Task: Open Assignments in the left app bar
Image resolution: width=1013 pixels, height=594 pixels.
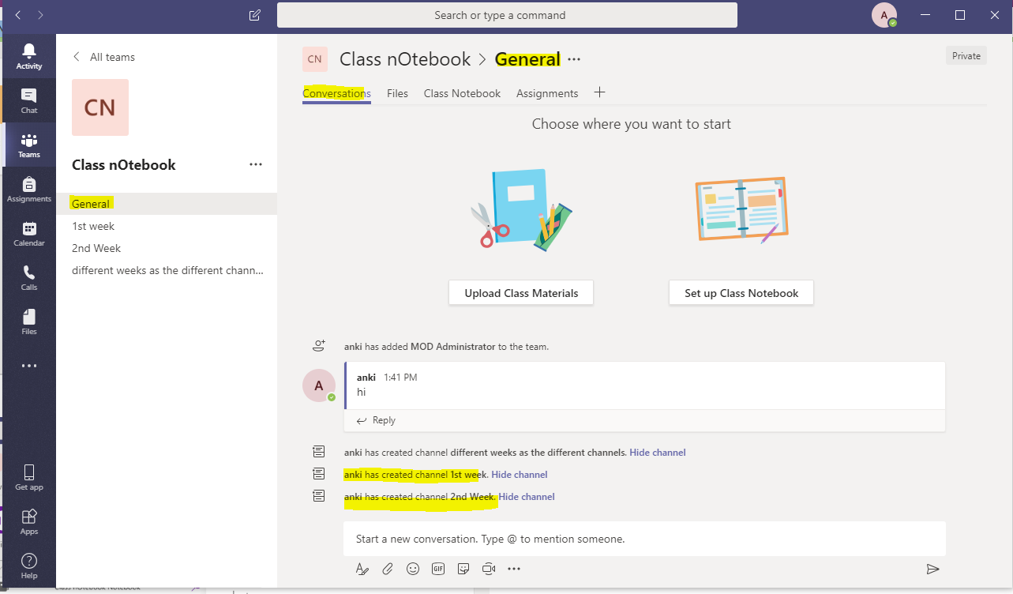Action: (29, 189)
